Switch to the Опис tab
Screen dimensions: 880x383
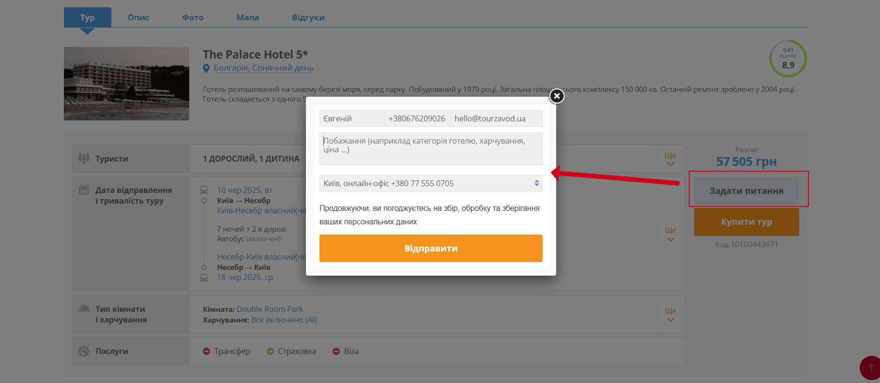click(138, 17)
